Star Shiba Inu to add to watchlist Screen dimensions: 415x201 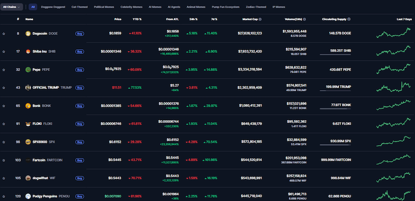4,52
